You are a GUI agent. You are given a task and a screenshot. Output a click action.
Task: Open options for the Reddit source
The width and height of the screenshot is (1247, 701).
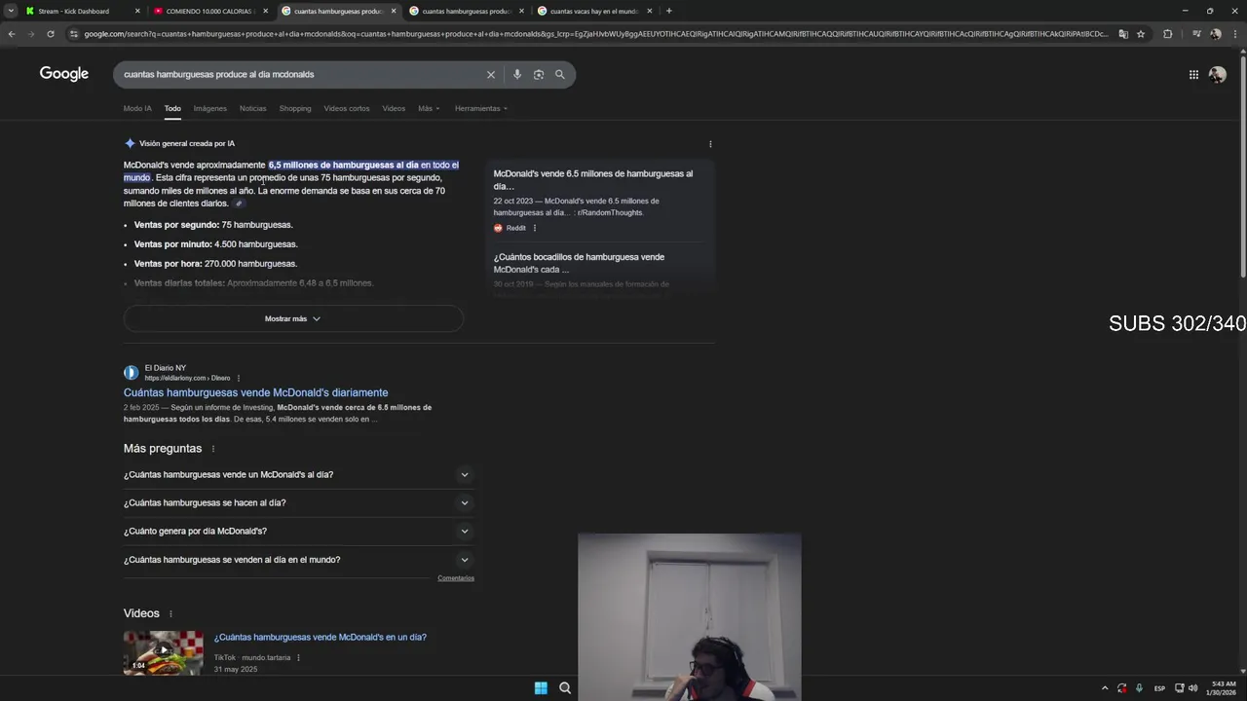[x=534, y=228]
